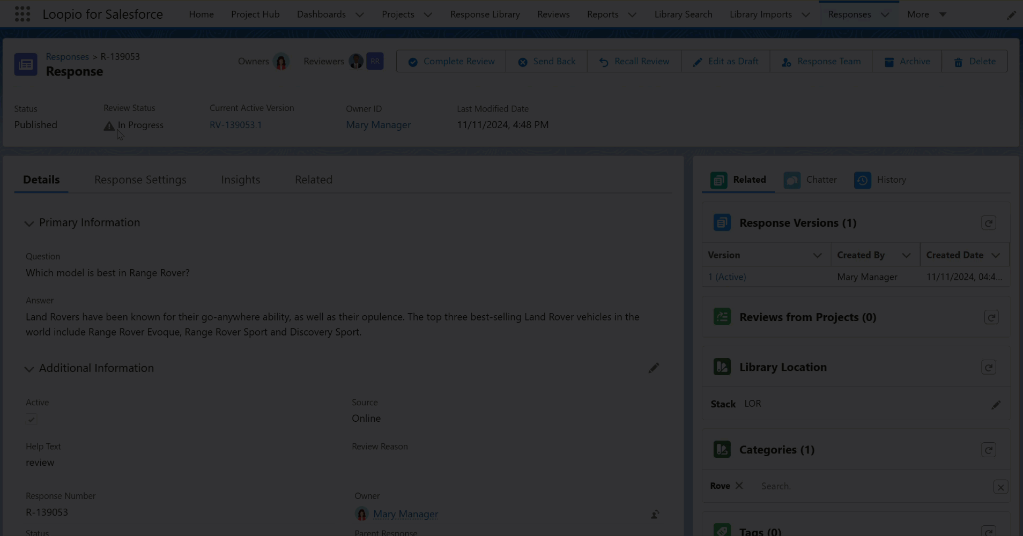Open the App Launcher grid icon

23,14
